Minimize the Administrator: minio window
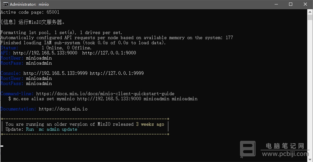Viewport: 313px width, 162px height. (276, 5)
